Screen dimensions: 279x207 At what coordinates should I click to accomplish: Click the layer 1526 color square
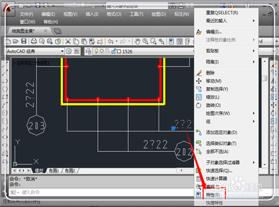tap(119, 51)
